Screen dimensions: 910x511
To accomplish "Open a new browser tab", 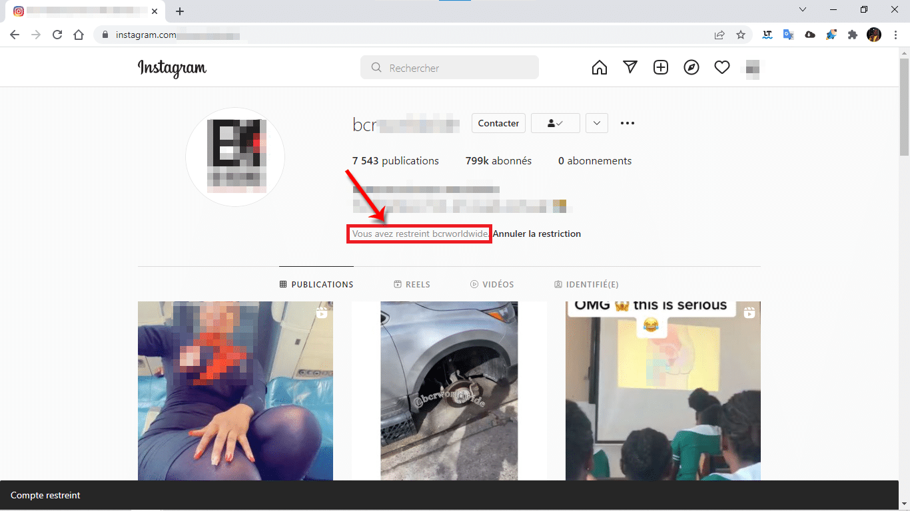I will [x=180, y=11].
